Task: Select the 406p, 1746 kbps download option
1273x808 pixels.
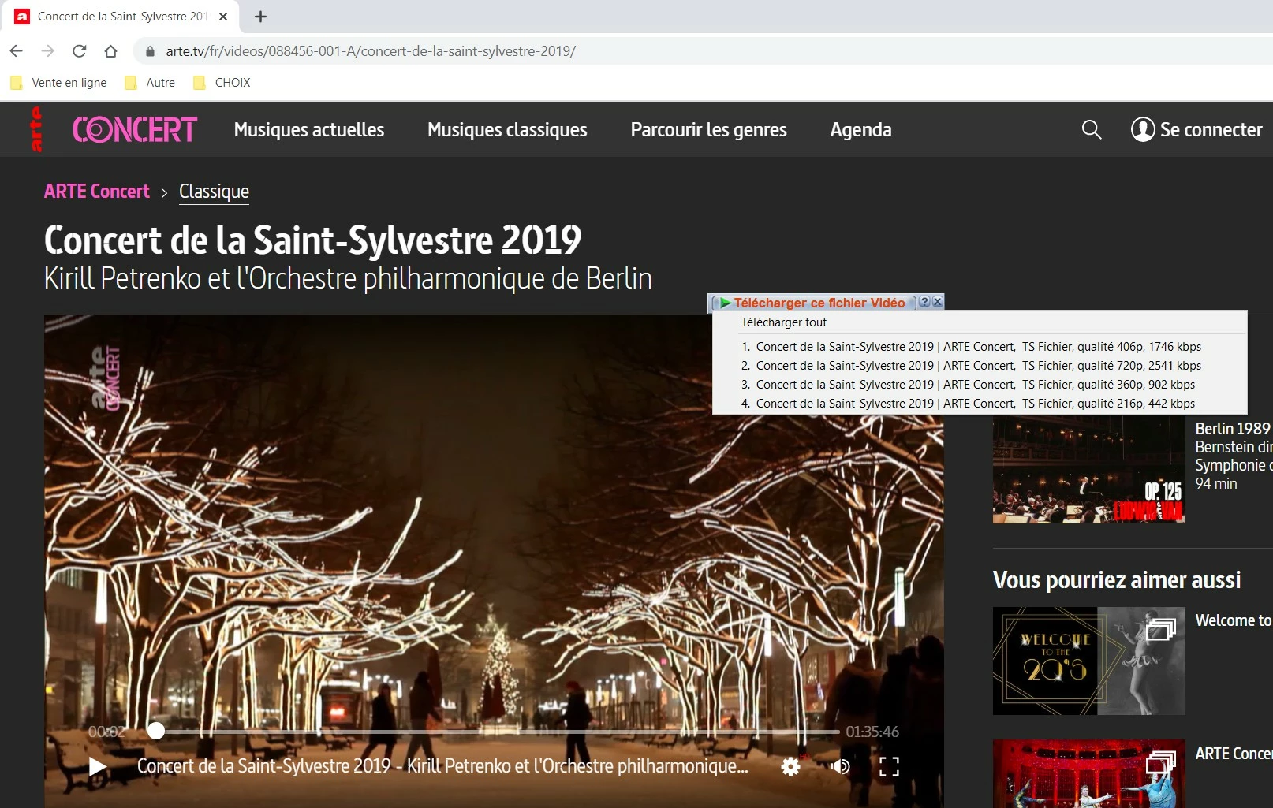Action: pos(980,347)
